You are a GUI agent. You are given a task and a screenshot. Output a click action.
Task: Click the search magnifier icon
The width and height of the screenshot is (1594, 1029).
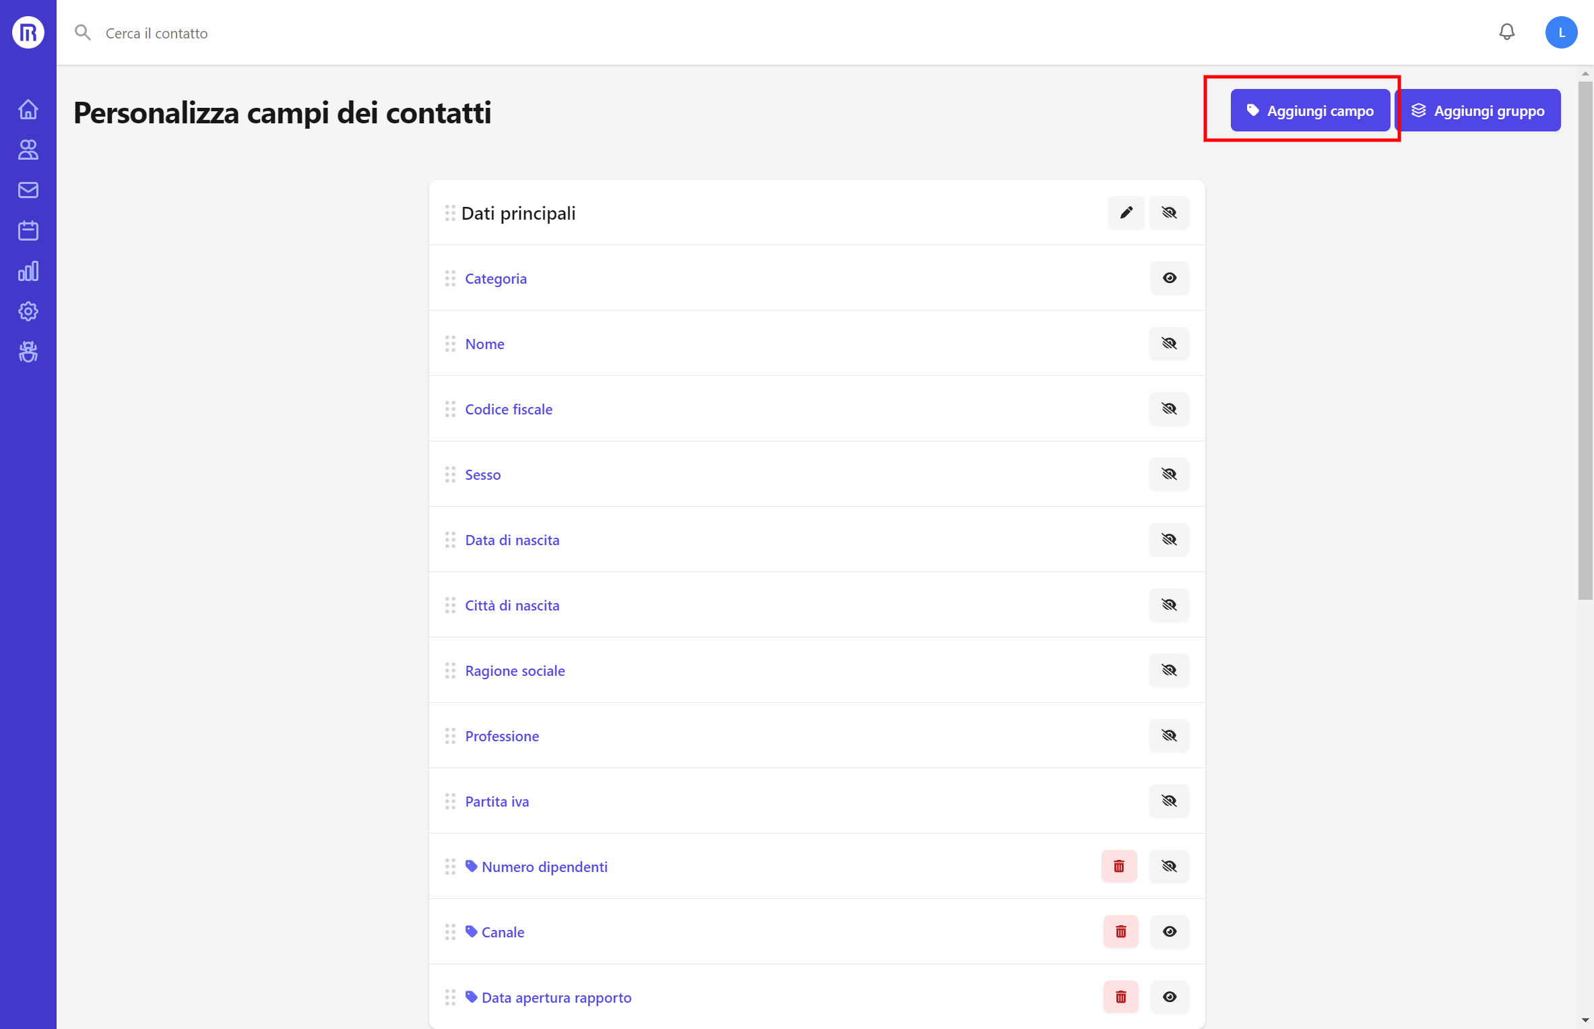click(x=83, y=32)
